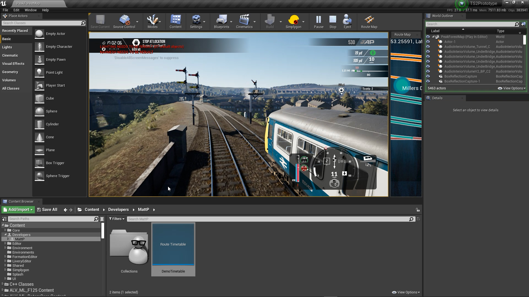Open the Filters dropdown in Content Browser
The image size is (529, 297).
point(117,219)
